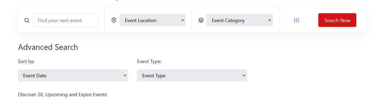Click the Event Category chevron arrow
386x104 pixels.
(x=269, y=20)
